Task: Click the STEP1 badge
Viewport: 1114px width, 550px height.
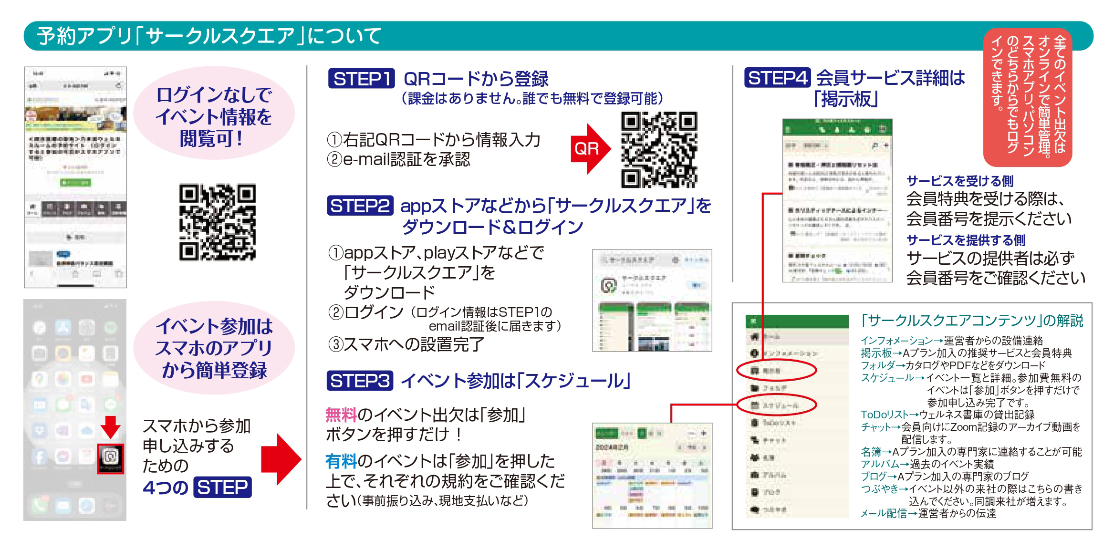Action: coord(361,78)
